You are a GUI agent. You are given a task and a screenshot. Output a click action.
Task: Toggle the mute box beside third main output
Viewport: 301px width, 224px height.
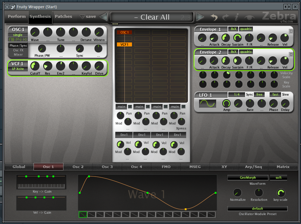pyautogui.click(x=166, y=107)
